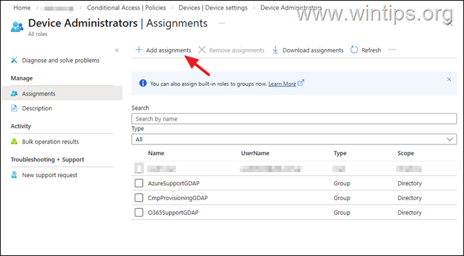Click the Diagnose and solve problems wrench icon
Screen dimensions: 464x256
coord(14,60)
